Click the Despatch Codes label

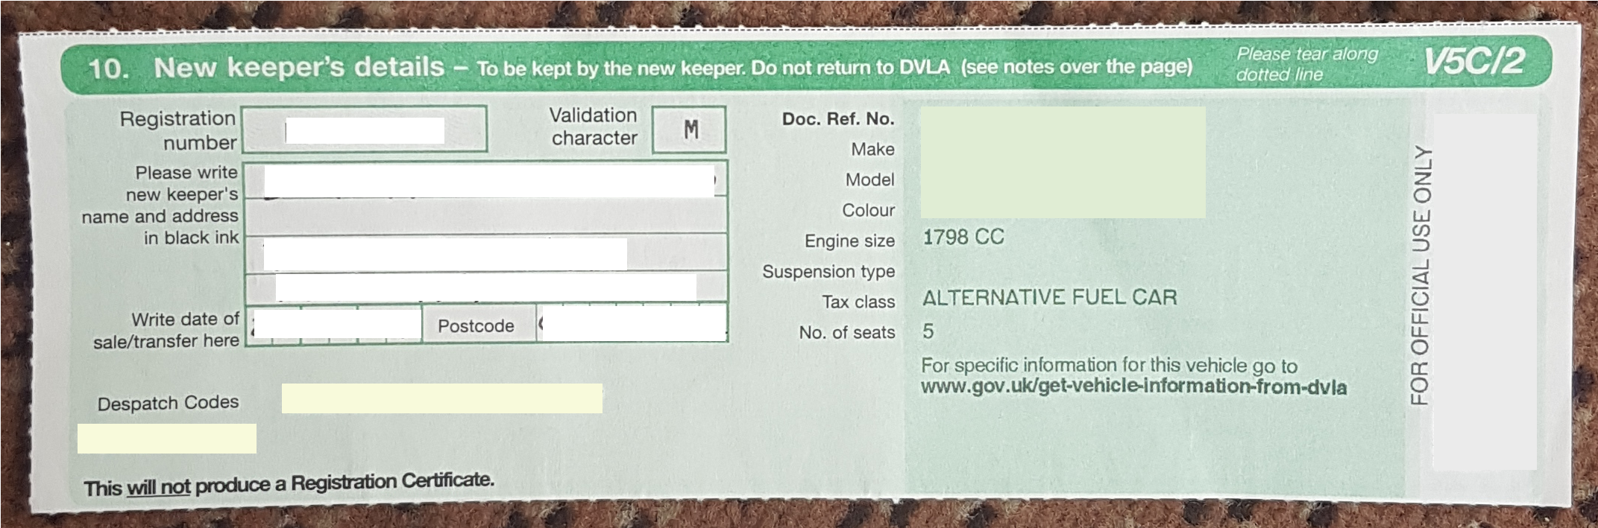(x=168, y=403)
